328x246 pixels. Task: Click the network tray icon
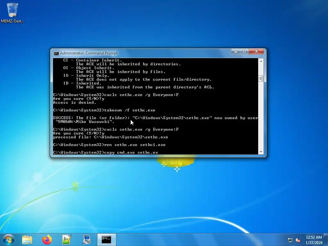tap(290, 240)
